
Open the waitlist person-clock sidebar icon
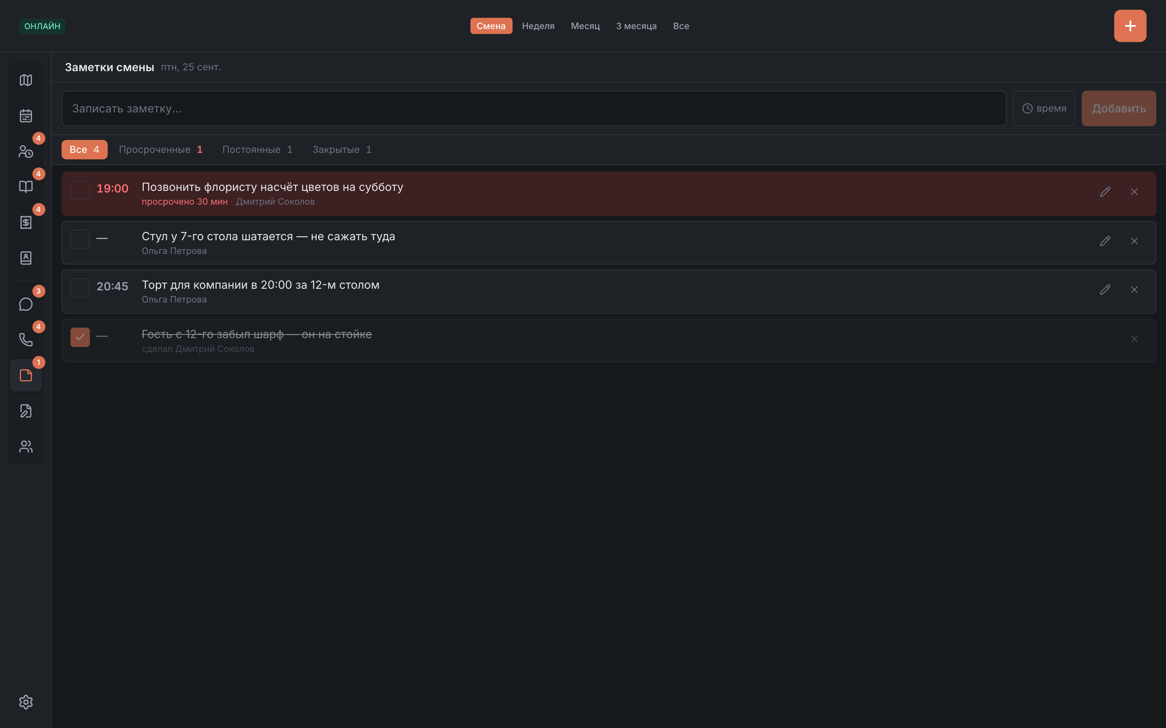click(26, 151)
